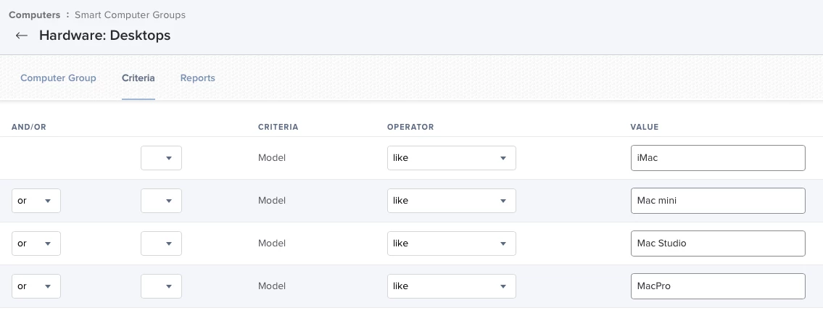Viewport: 823px width, 329px height.
Task: Switch to the Reports tab
Action: [x=197, y=78]
